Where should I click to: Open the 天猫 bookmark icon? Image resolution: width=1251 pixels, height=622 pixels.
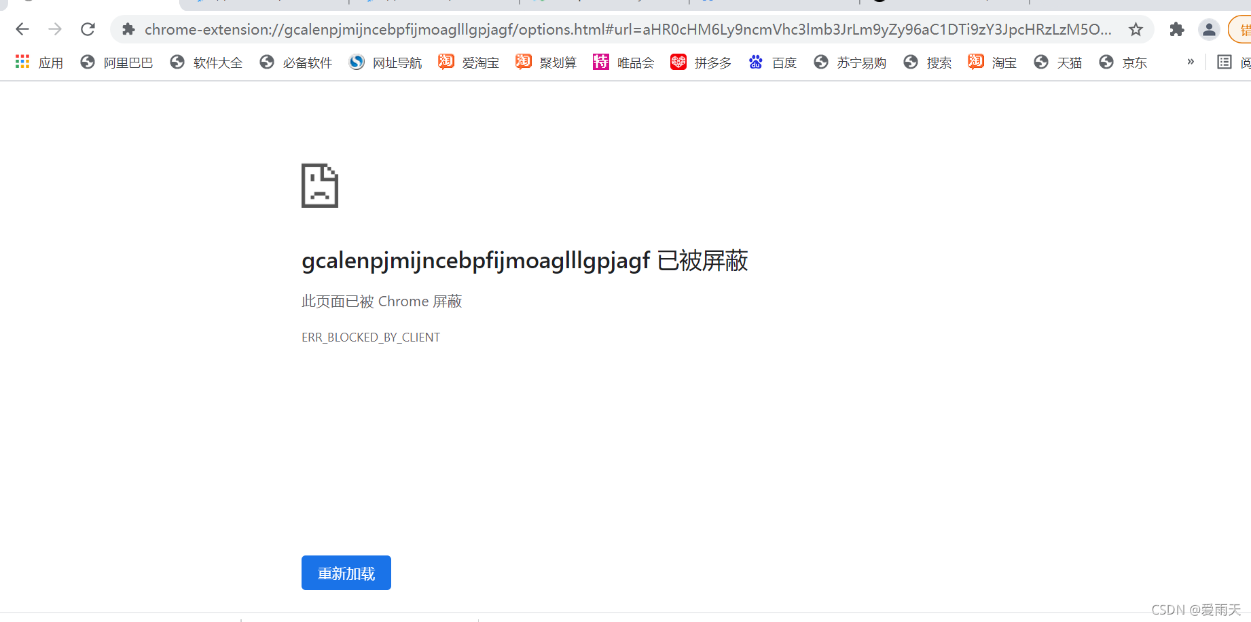[x=1041, y=62]
